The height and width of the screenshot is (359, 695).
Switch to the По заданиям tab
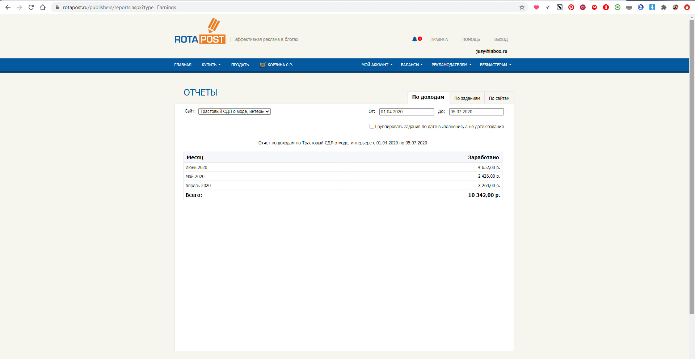pos(467,98)
